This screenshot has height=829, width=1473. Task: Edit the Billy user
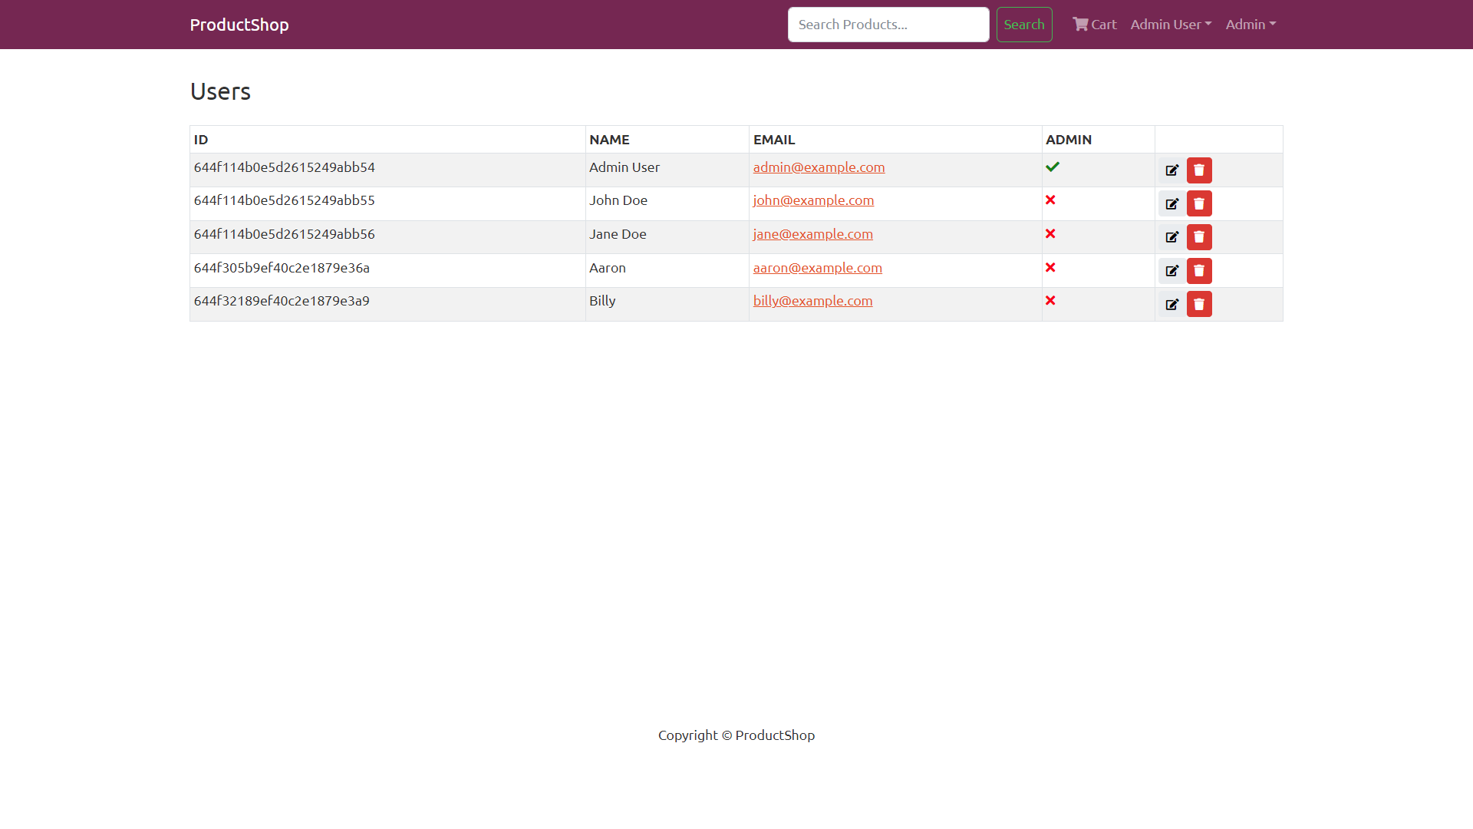click(1171, 305)
